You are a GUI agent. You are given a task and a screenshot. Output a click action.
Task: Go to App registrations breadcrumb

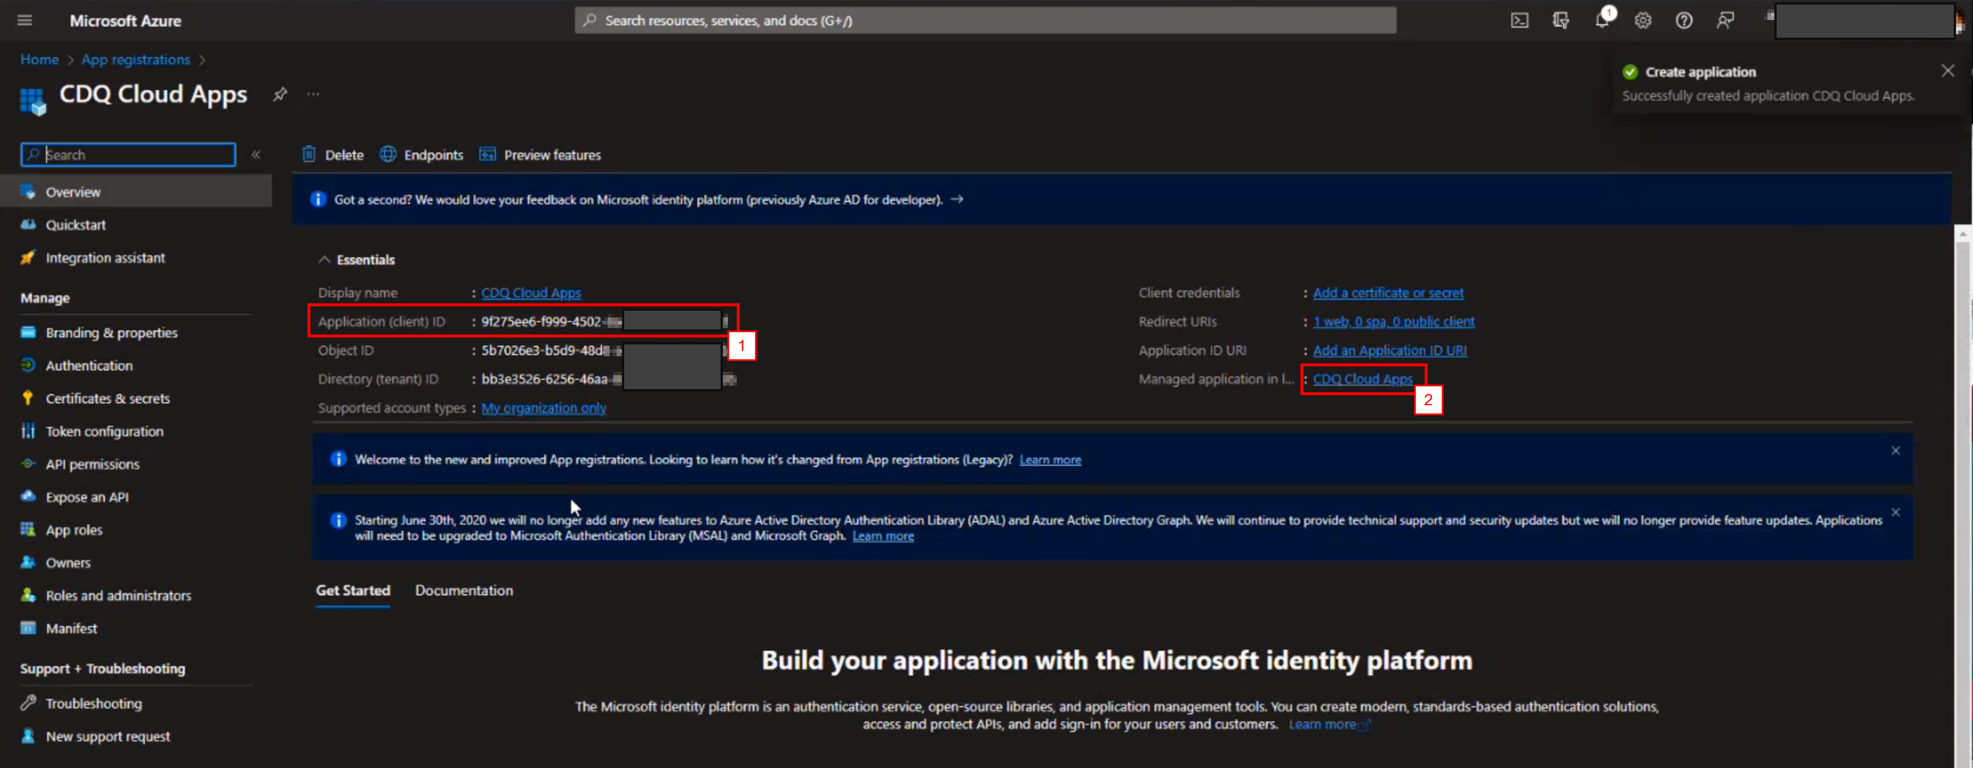tap(135, 60)
